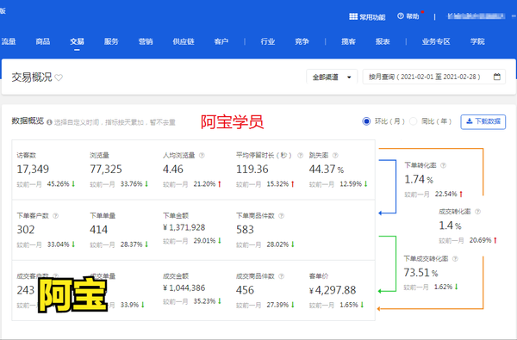Click the 客单价 value ¥4,297.88
The height and width of the screenshot is (340, 517).
[x=333, y=290]
